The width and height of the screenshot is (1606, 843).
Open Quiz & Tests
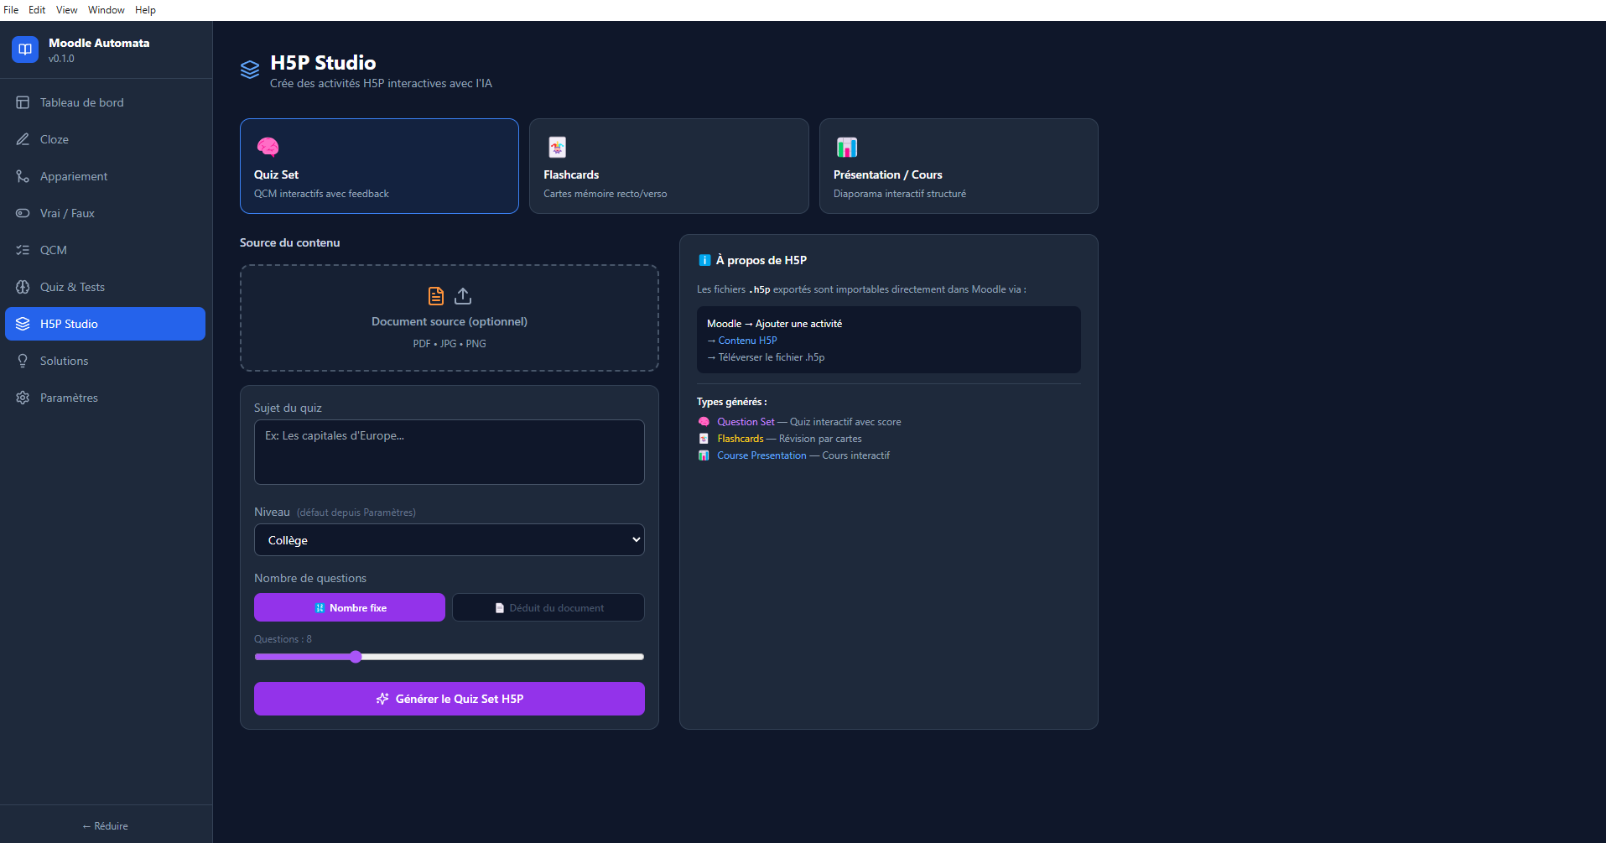(x=106, y=287)
